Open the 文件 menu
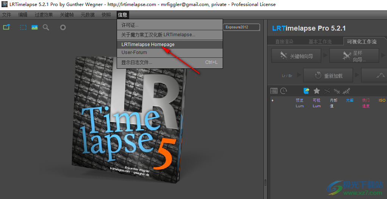Screen dimensions: 387x199 coord(7,15)
